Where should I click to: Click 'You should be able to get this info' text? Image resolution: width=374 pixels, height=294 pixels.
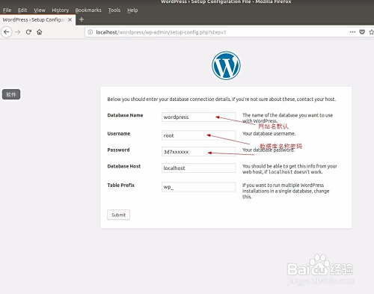click(289, 169)
